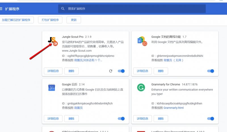Click 删除 for Grammarly for Chrome
This screenshot has width=227, height=132.
161,119
